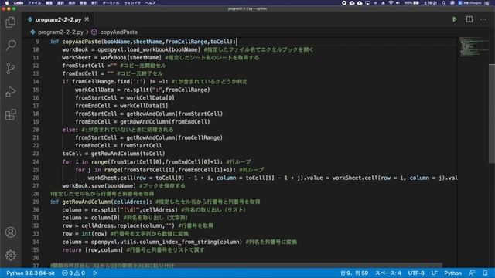Screen dimensions: 495x278
Task: Open the Source Control view
Action: 10,69
